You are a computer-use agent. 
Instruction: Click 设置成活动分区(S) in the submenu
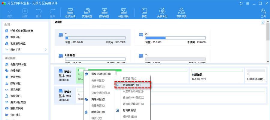[133, 91]
